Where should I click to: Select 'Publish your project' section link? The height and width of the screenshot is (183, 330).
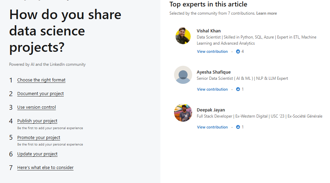(37, 121)
